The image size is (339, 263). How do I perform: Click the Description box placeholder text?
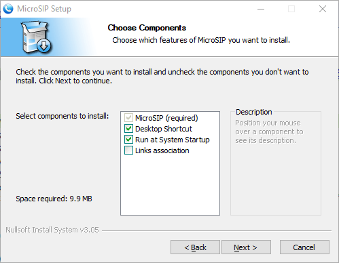click(269, 131)
